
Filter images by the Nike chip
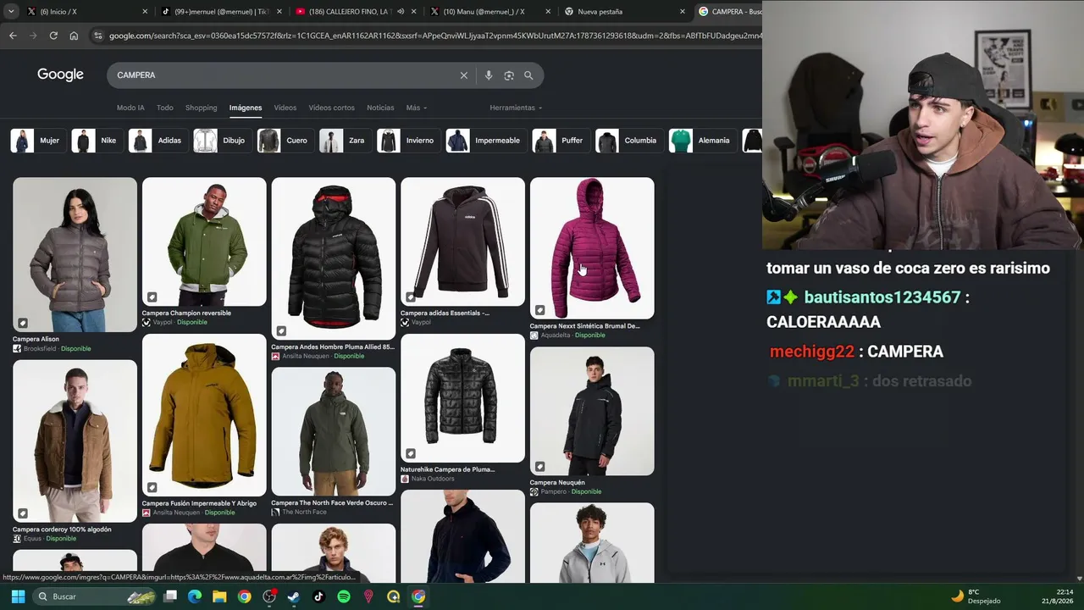click(97, 141)
